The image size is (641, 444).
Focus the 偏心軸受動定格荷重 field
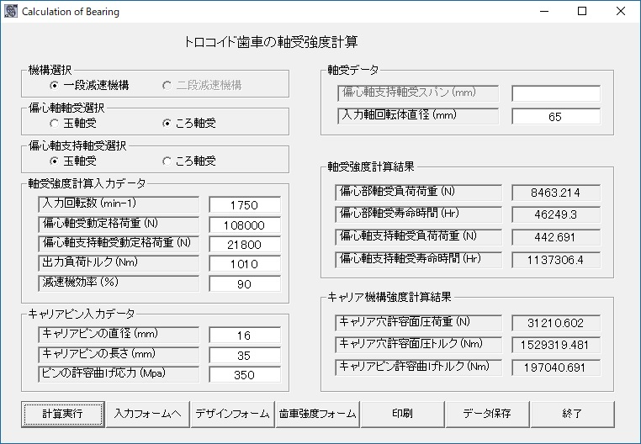coord(244,225)
